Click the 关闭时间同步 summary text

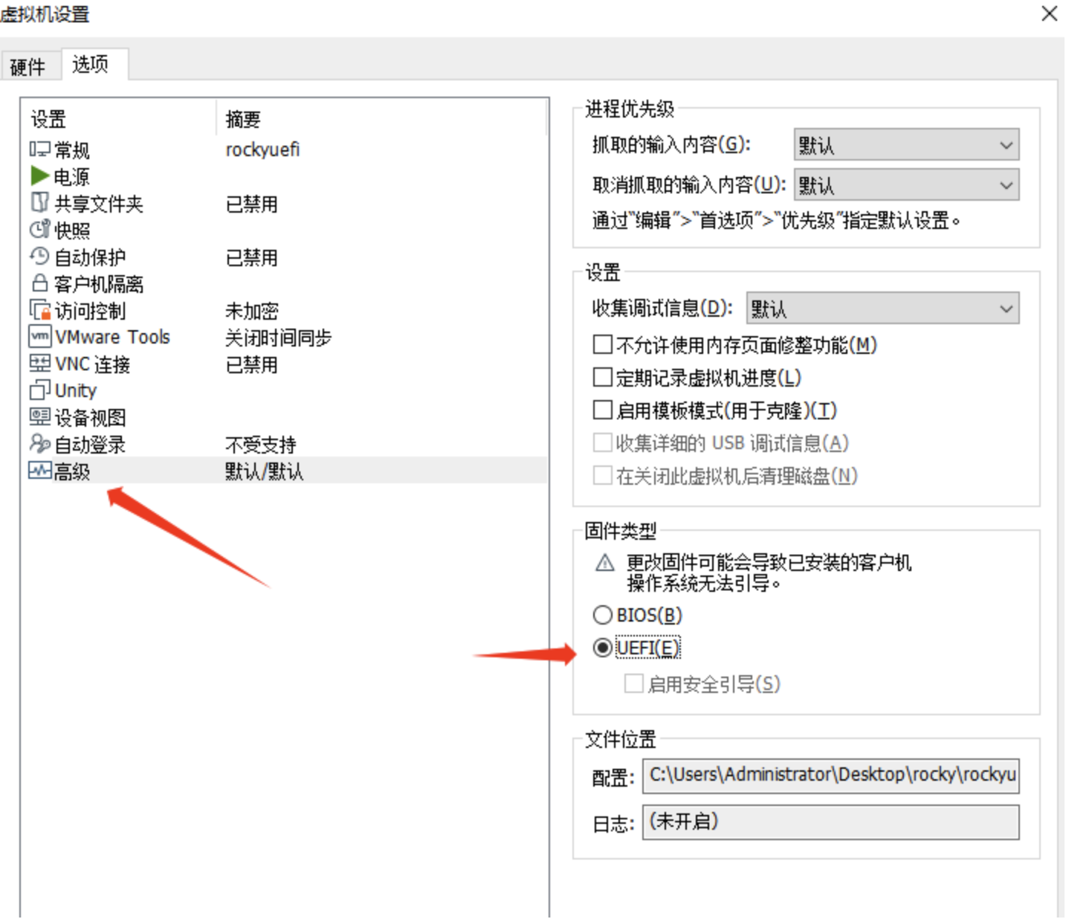pos(279,338)
